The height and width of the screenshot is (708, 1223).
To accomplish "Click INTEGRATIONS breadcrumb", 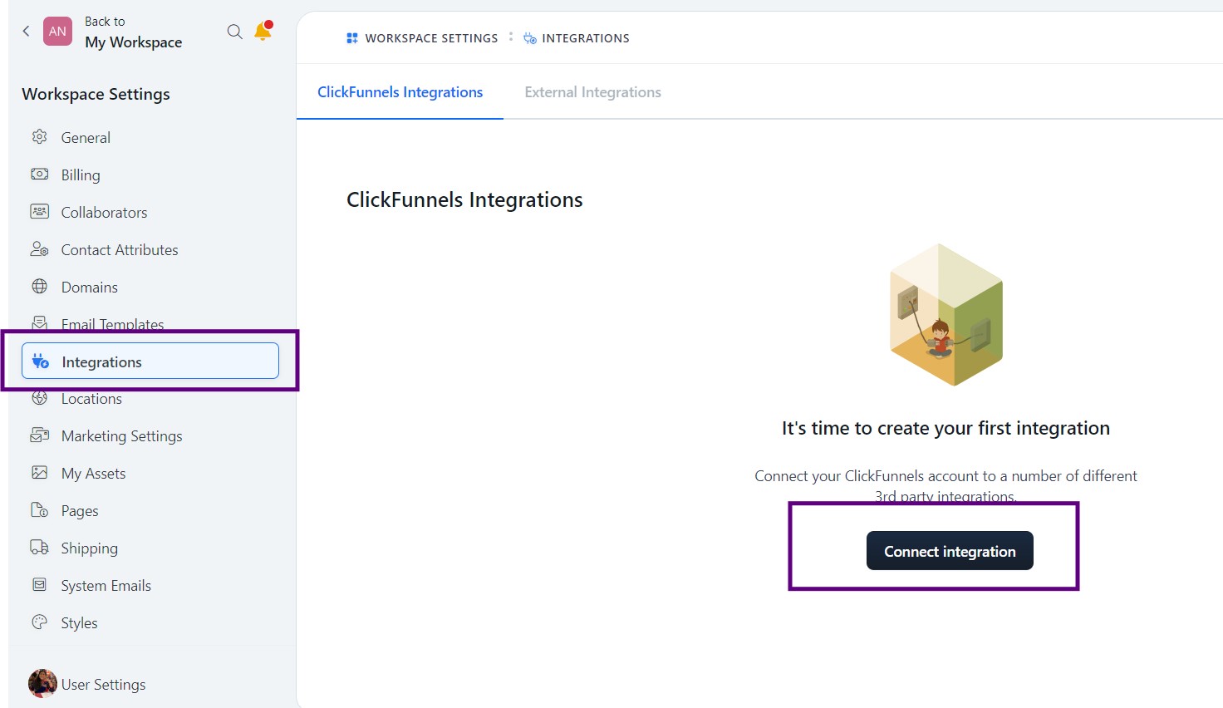I will [x=586, y=38].
